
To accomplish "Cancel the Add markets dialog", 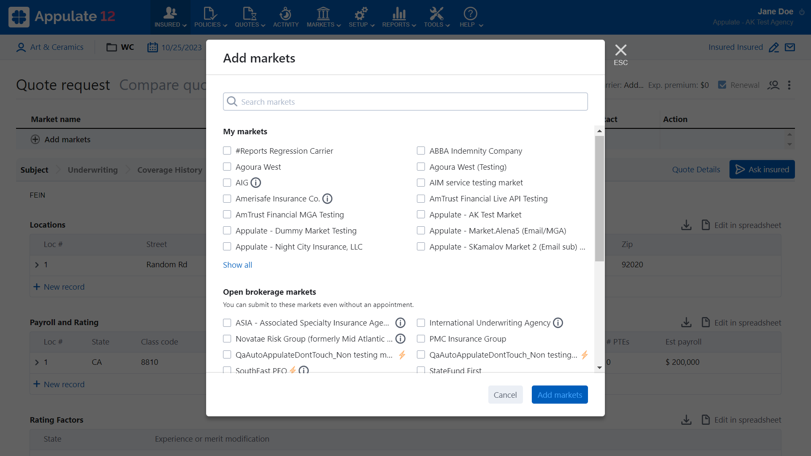I will pos(505,395).
